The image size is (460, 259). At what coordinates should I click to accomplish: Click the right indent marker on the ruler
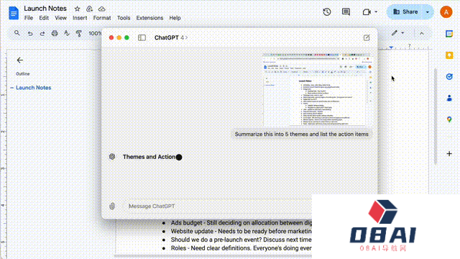[391, 47]
